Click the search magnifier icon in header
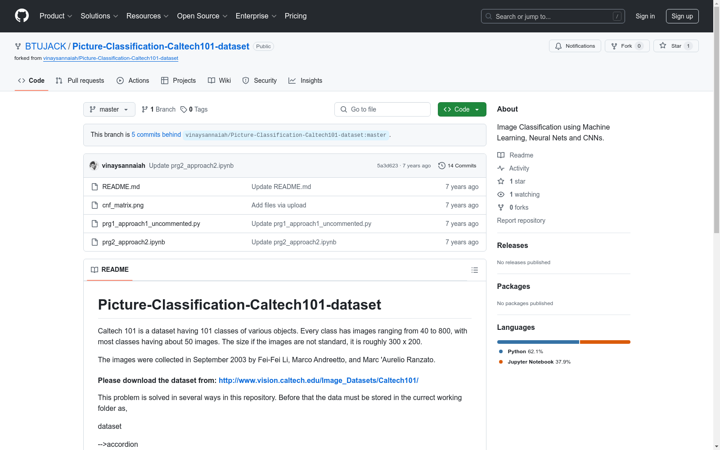 (489, 16)
